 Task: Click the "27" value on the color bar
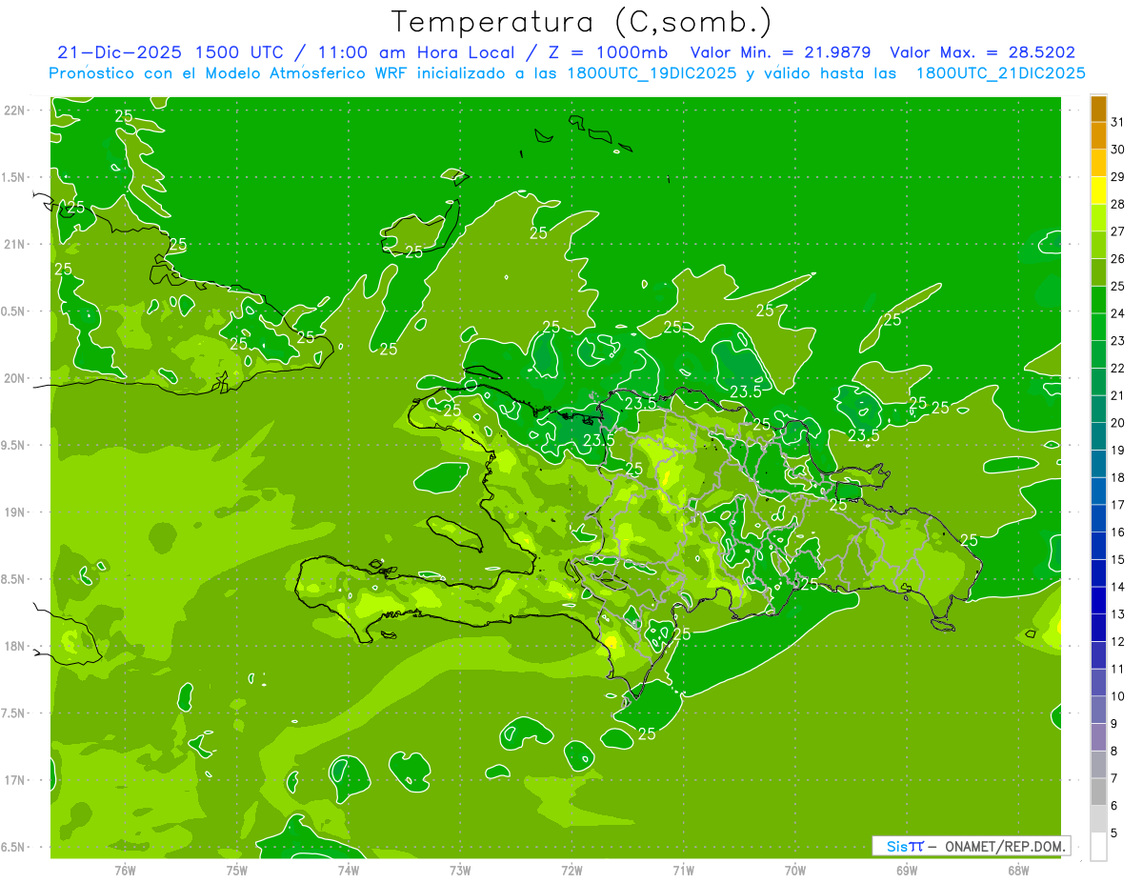click(x=1118, y=231)
